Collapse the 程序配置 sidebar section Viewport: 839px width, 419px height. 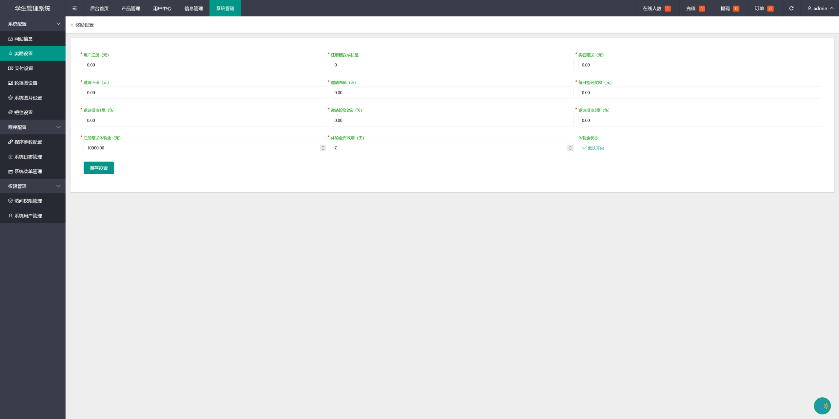point(33,127)
